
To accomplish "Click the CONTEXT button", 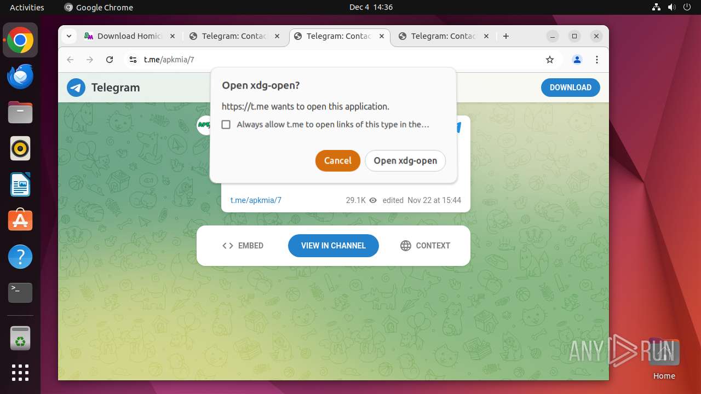I will point(426,246).
